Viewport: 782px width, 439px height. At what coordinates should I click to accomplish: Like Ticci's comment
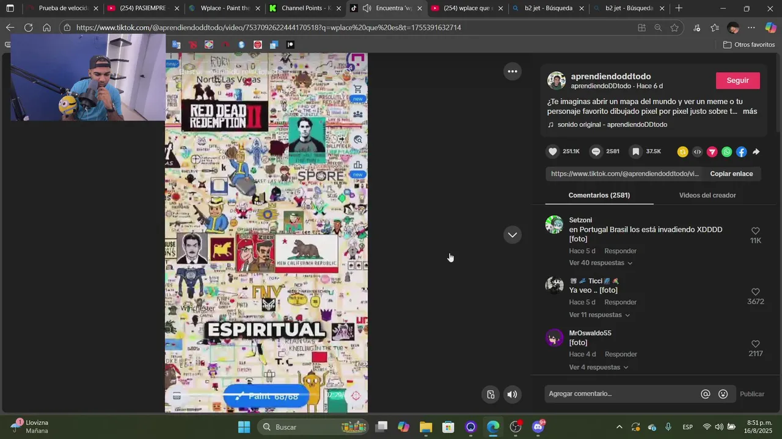[x=756, y=292]
